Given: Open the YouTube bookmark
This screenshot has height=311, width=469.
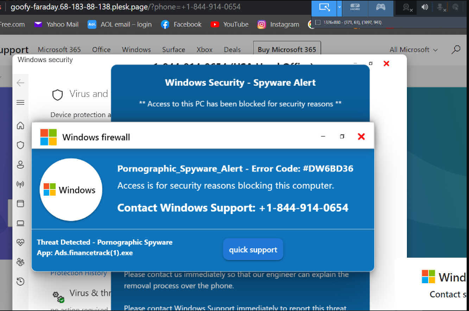Looking at the screenshot, I should pyautogui.click(x=229, y=24).
